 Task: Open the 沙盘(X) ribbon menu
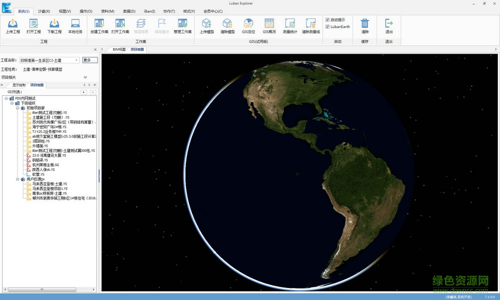point(44,11)
